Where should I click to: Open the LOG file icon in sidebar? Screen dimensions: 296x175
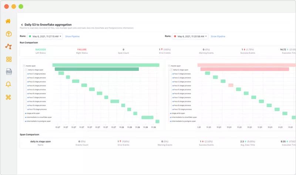click(x=9, y=72)
